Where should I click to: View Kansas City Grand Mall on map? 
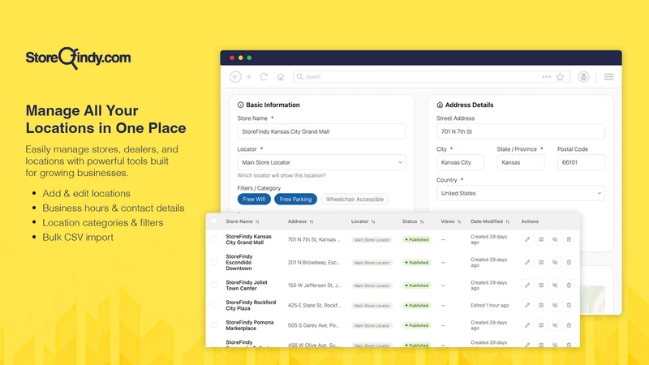(541, 239)
